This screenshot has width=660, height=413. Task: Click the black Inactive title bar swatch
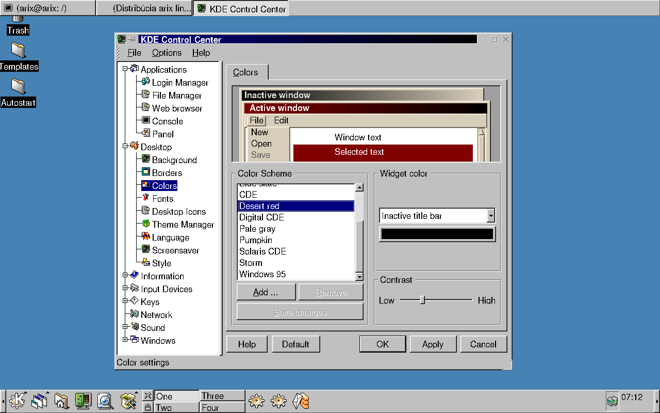pos(437,234)
